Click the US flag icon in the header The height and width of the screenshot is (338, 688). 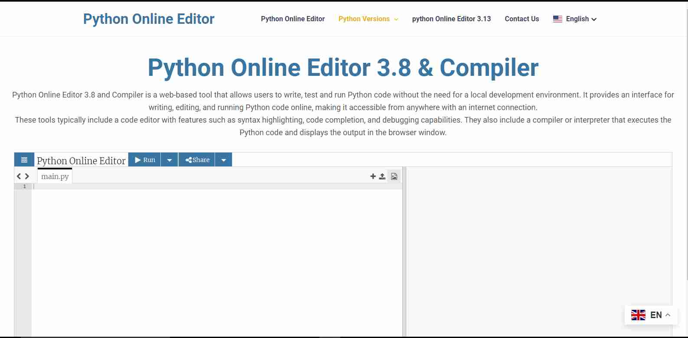558,19
